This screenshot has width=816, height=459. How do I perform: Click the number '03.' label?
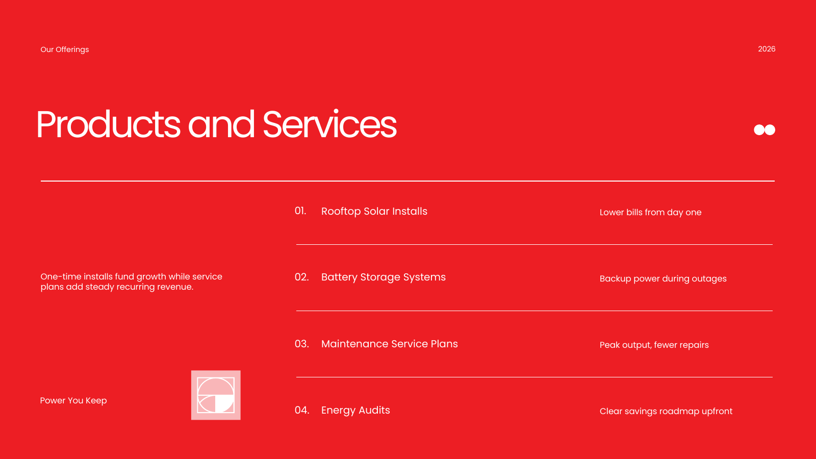pyautogui.click(x=302, y=344)
